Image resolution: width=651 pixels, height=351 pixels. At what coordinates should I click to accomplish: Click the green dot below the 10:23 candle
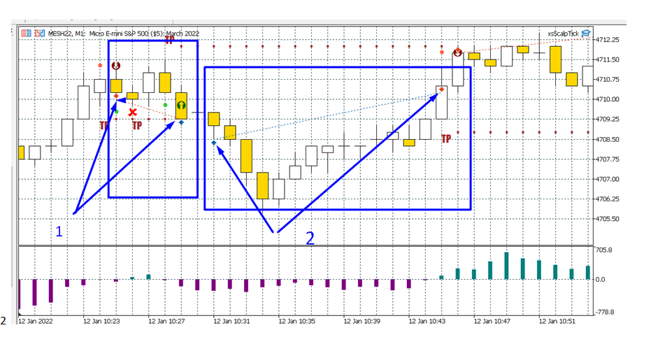(116, 112)
